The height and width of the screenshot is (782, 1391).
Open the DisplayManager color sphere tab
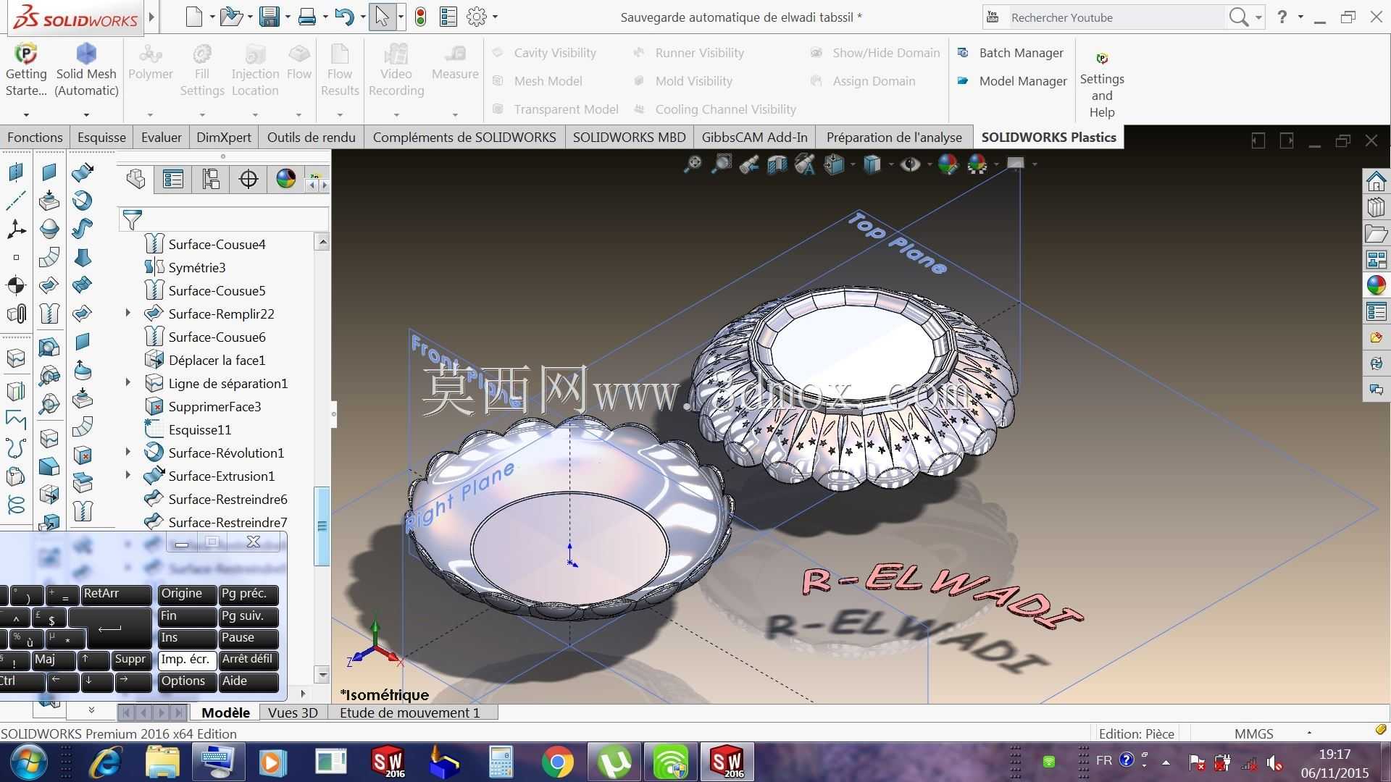[286, 179]
